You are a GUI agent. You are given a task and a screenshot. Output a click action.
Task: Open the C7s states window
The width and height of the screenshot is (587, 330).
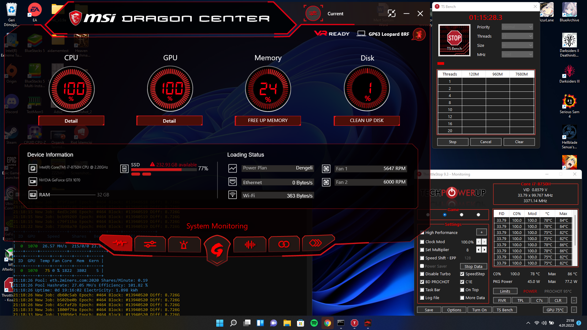coord(539,300)
